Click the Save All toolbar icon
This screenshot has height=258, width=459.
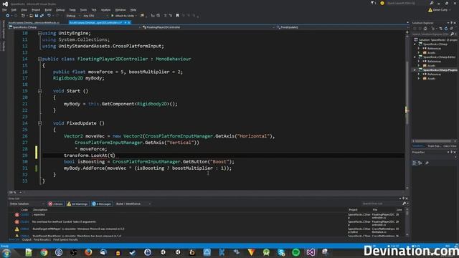42,16
